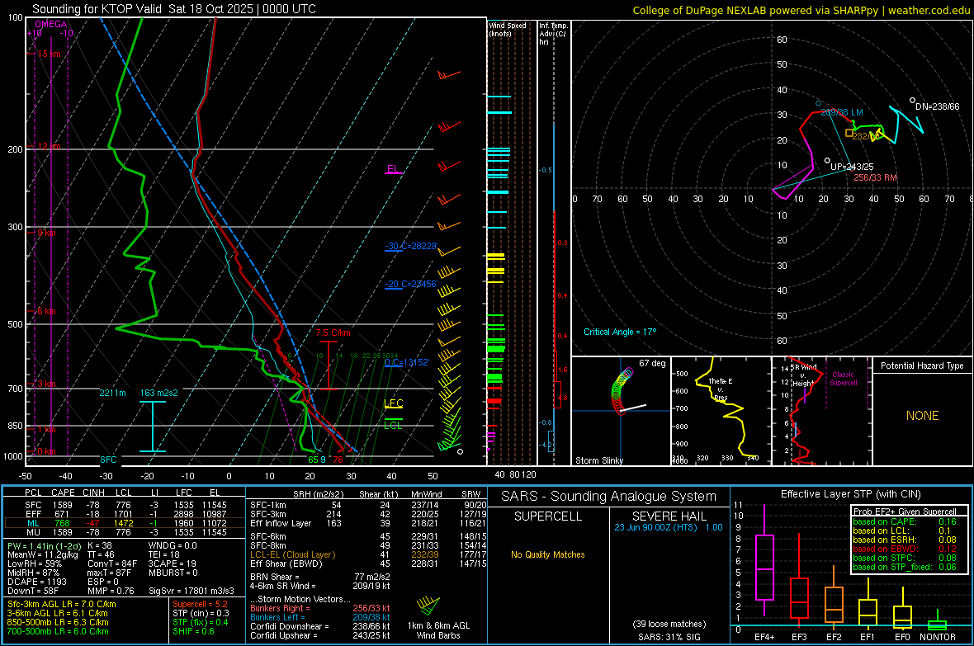Image resolution: width=974 pixels, height=646 pixels.
Task: Click the blue 'Bunkers Left =' label
Action: pos(277,617)
